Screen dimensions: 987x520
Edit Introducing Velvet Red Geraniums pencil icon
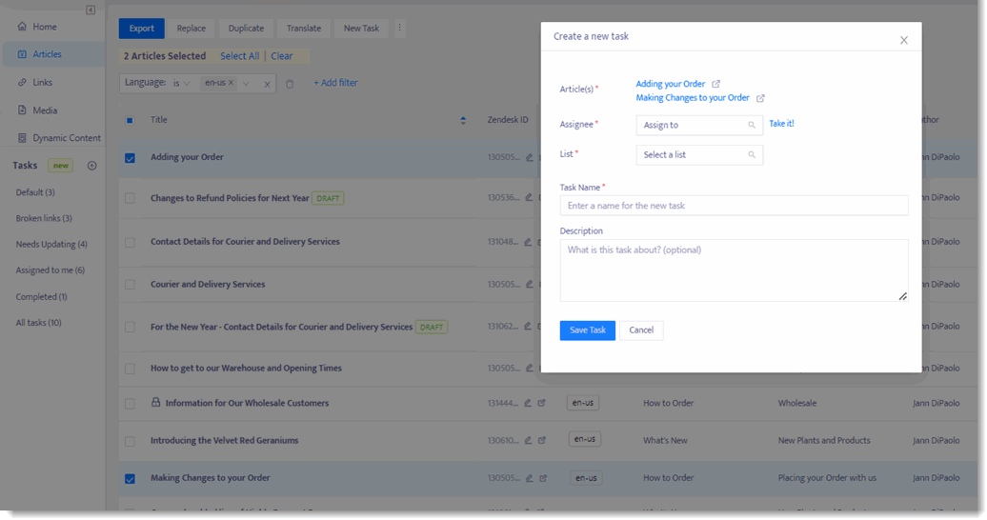[529, 441]
